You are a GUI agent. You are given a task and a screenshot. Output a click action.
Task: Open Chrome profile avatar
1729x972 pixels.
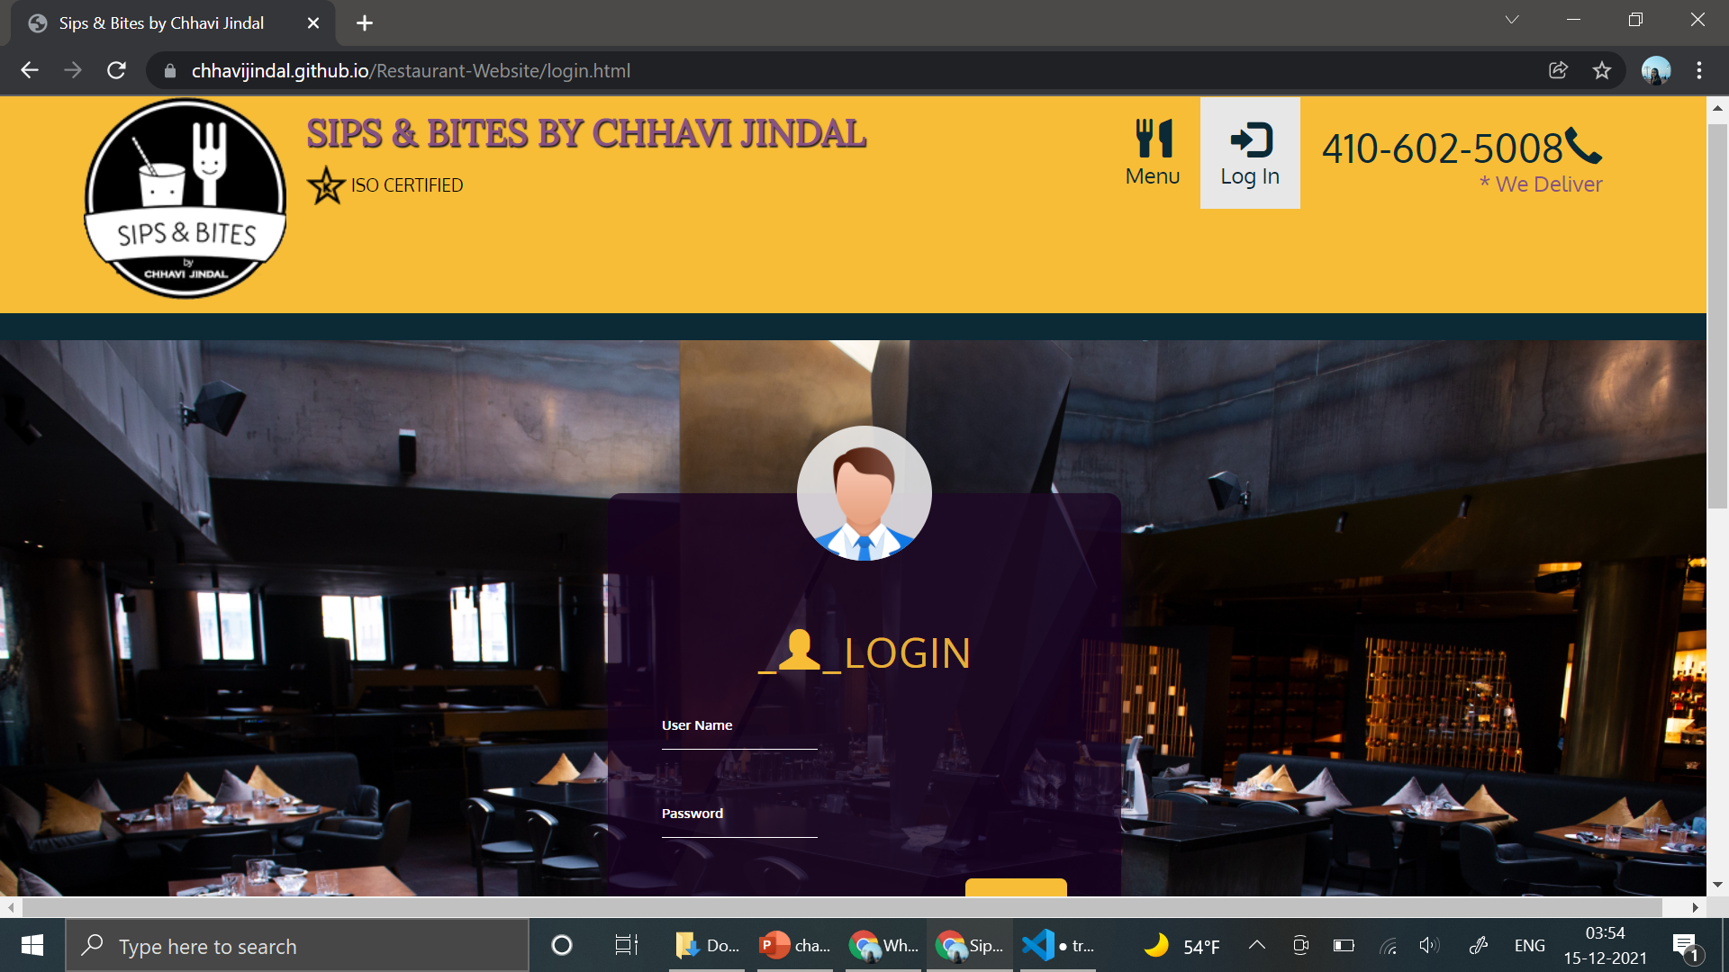[1655, 70]
